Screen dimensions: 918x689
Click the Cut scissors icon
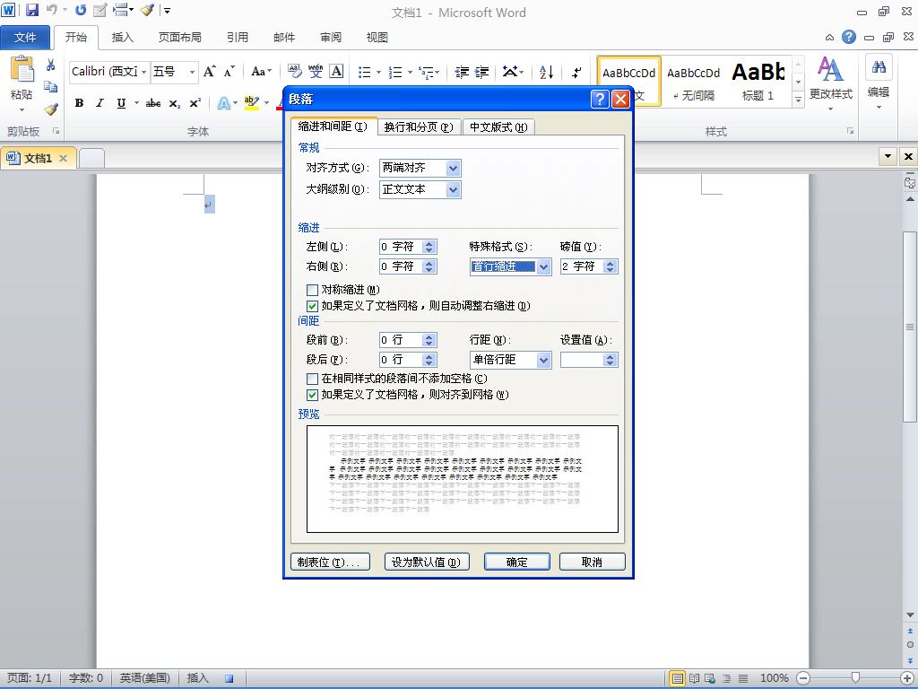click(x=51, y=65)
